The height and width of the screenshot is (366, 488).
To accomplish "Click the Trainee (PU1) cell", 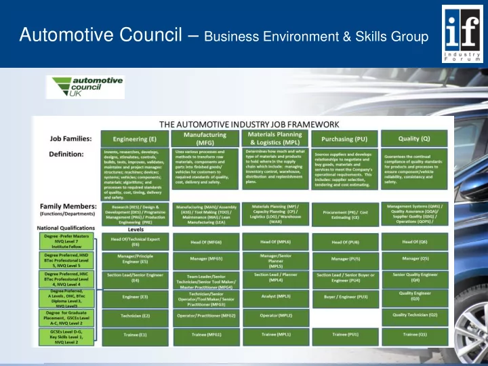I will 346,337.
